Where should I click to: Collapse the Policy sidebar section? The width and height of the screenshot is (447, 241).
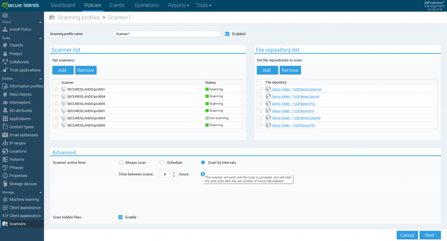(x=40, y=22)
